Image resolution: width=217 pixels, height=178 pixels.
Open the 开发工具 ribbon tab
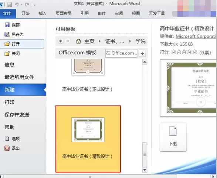(x=157, y=13)
